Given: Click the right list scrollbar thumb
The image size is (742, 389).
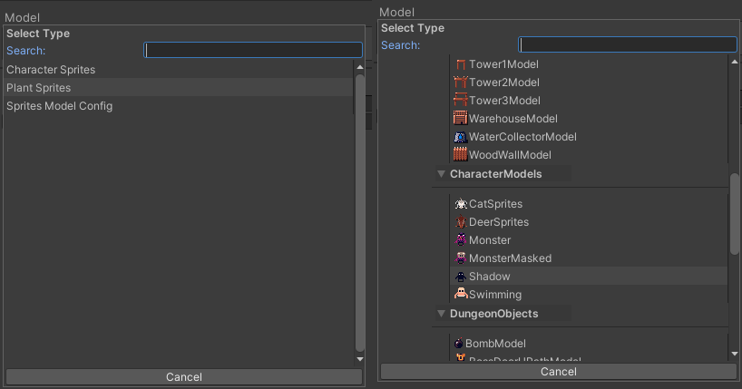Looking at the screenshot, I should click(x=735, y=214).
